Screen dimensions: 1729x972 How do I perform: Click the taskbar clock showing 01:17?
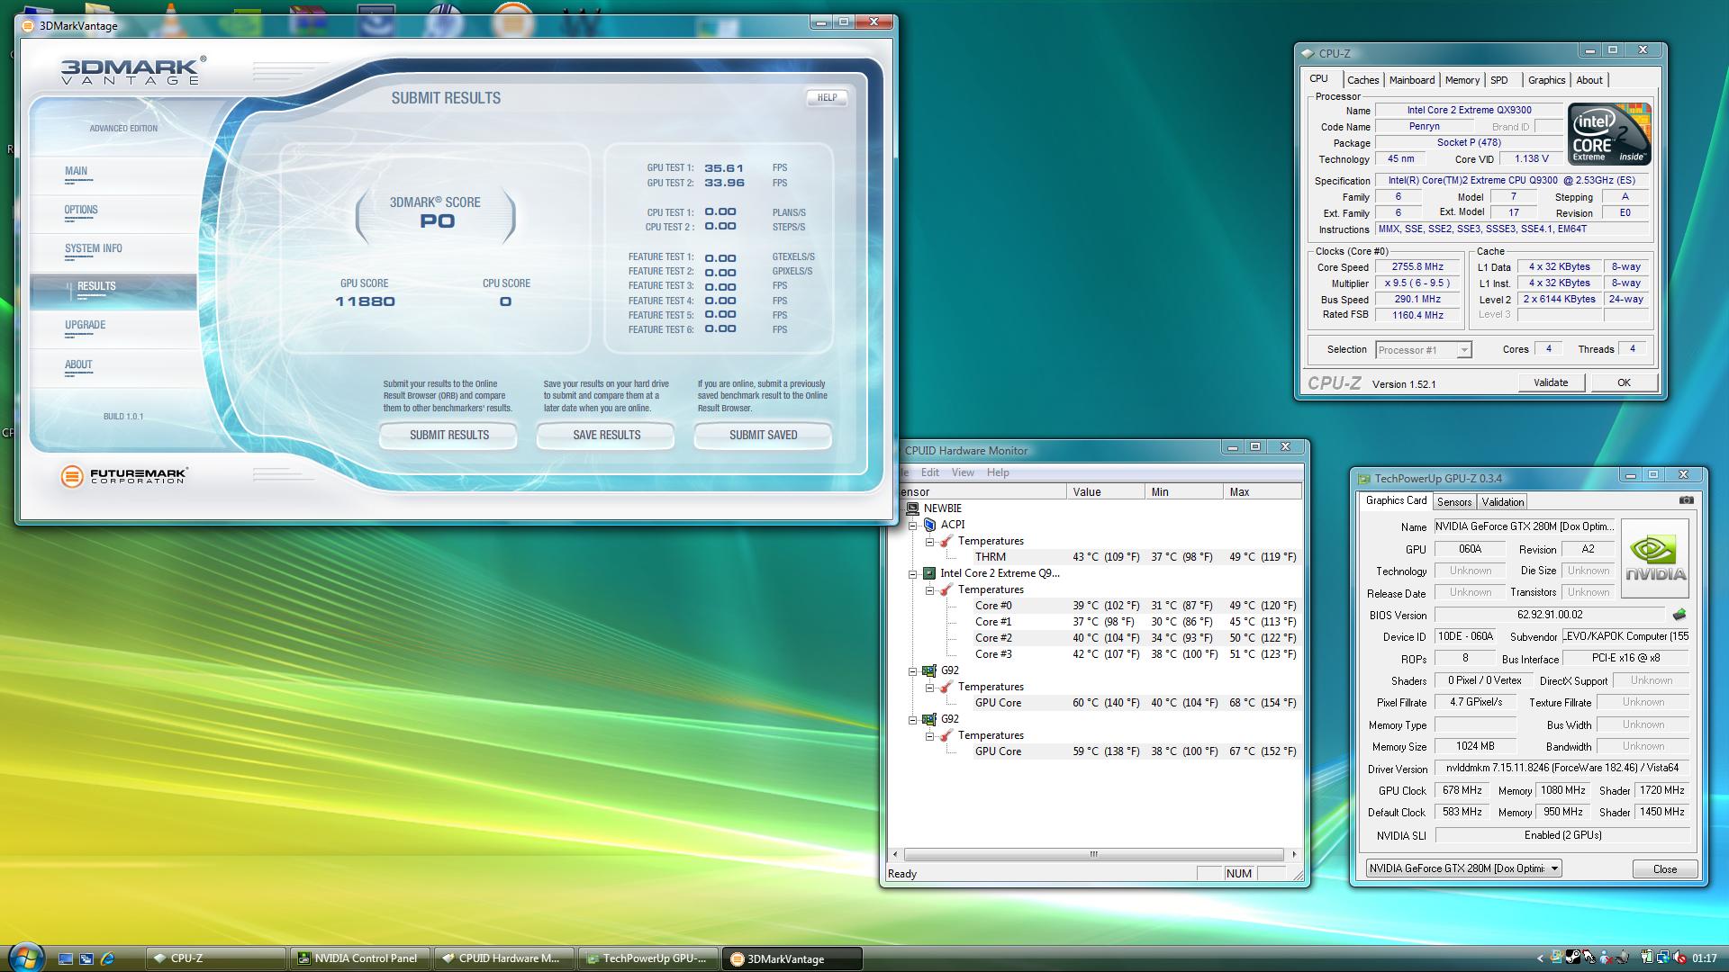(x=1705, y=958)
